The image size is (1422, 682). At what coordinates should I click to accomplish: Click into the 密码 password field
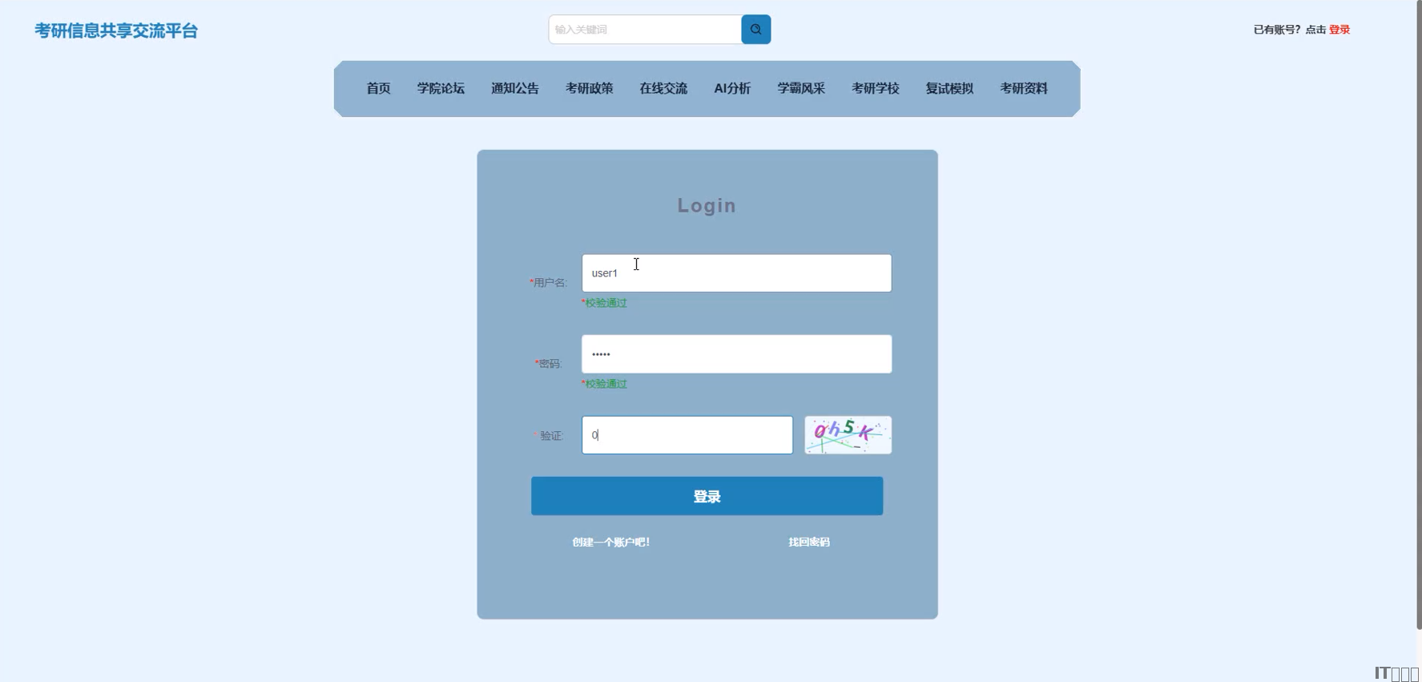click(x=736, y=354)
